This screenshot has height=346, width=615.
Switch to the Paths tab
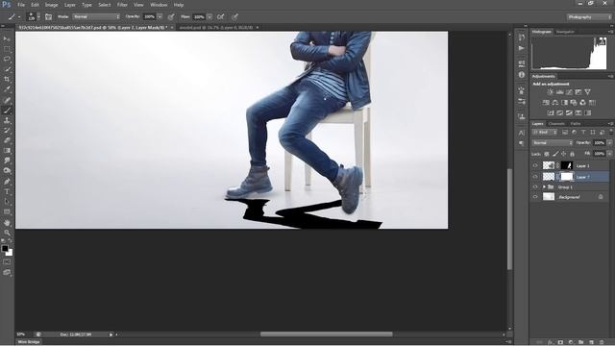pyautogui.click(x=576, y=124)
